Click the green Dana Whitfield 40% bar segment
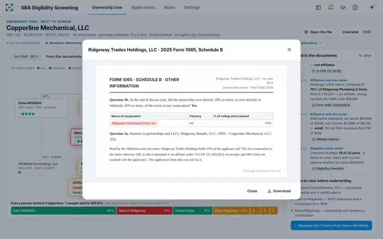Viewport: 383px width, 239px height. point(63,211)
